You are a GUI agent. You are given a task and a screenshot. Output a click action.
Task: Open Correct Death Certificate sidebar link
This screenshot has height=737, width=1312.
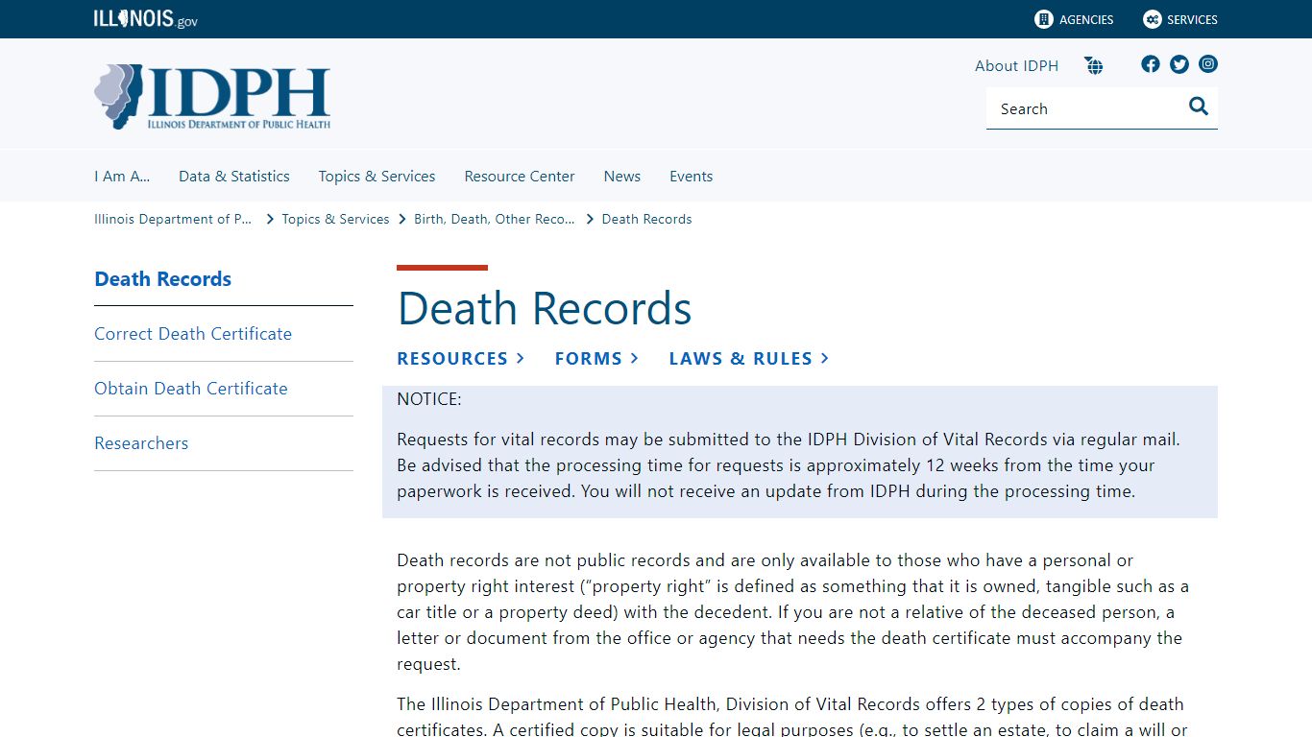[x=193, y=334]
